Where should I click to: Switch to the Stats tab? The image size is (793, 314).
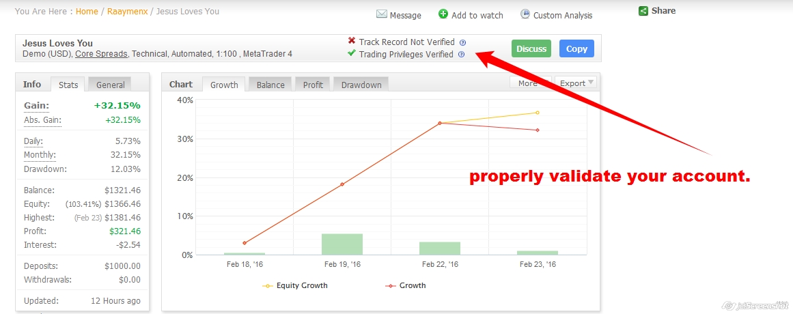click(x=68, y=85)
